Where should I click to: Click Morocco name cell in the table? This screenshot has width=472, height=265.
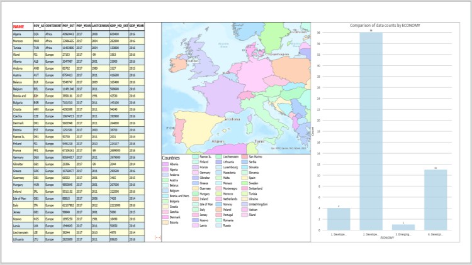[x=23, y=41]
